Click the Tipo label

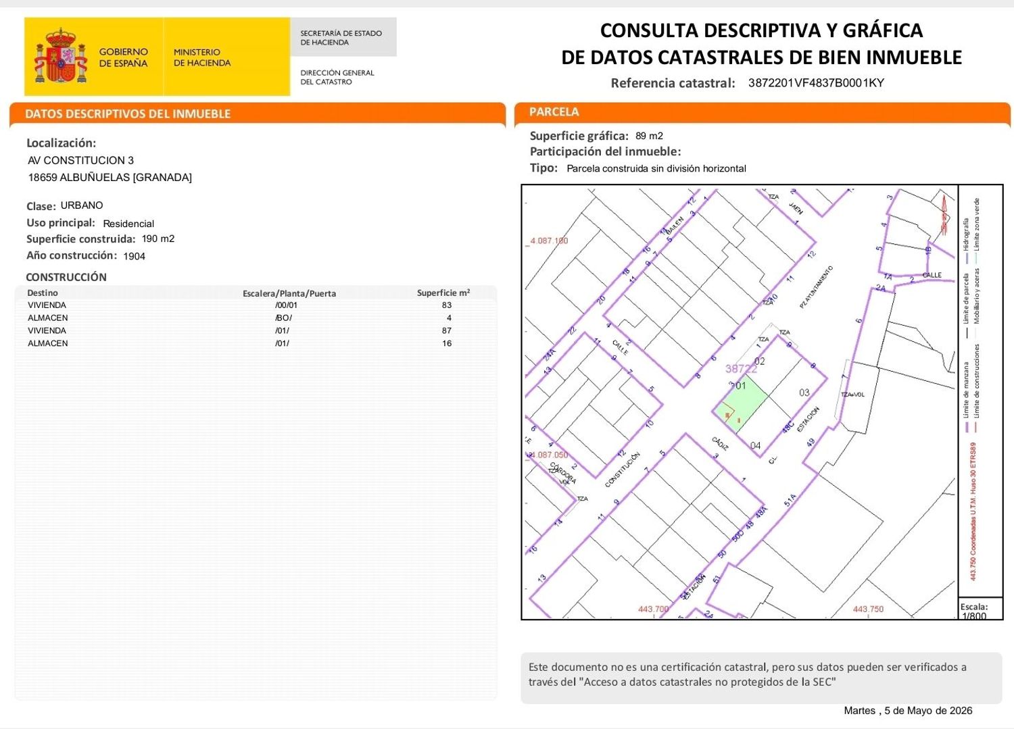click(544, 168)
